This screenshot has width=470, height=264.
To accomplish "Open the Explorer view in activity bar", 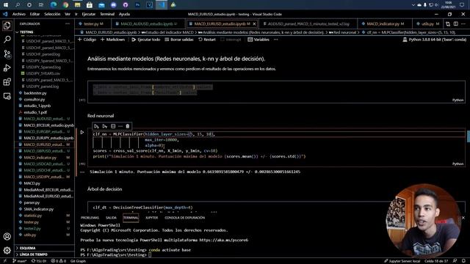I will pos(7,26).
